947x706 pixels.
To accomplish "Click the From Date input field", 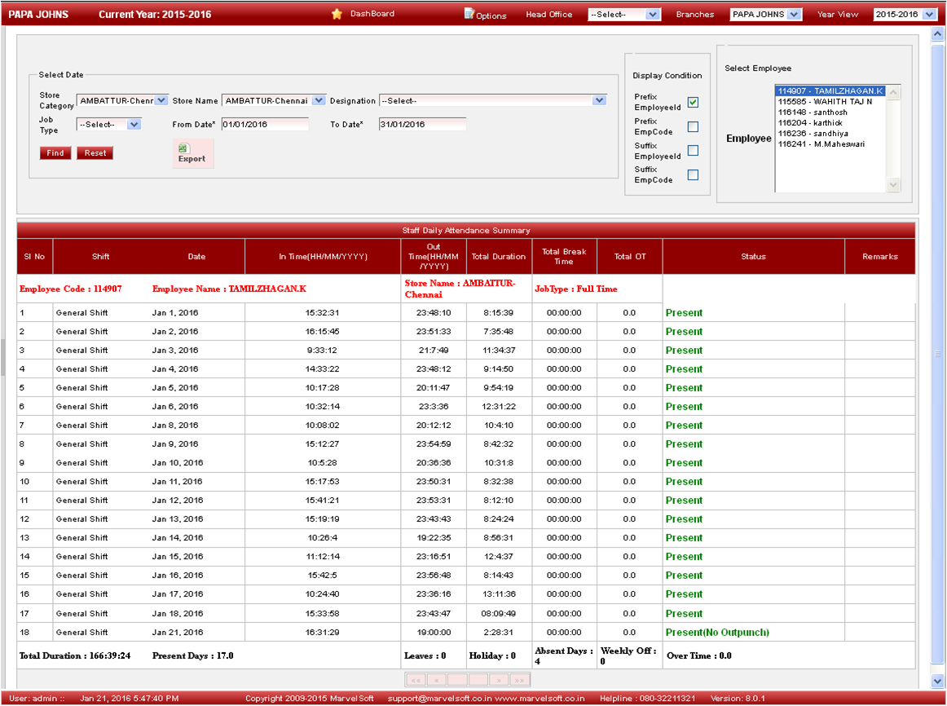I will click(264, 125).
